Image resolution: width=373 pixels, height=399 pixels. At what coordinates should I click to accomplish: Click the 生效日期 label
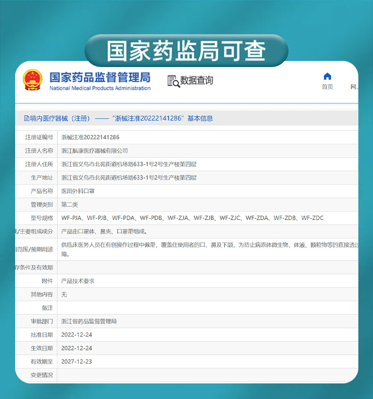(42, 348)
